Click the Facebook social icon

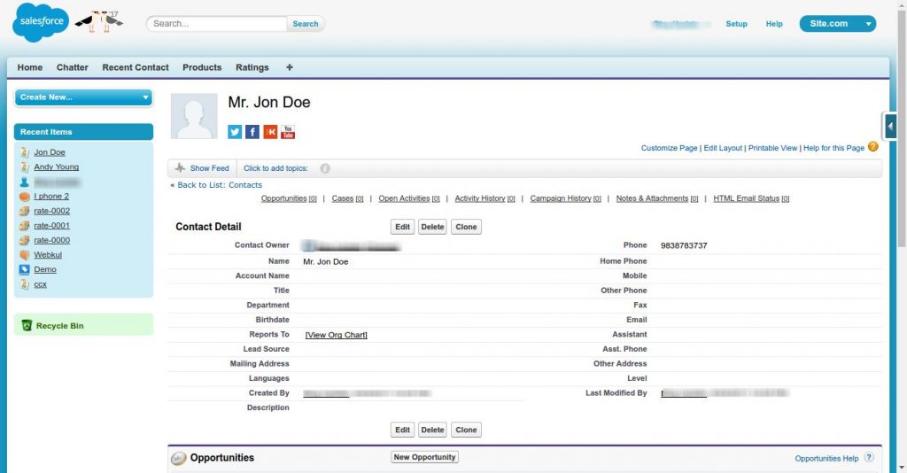point(252,132)
